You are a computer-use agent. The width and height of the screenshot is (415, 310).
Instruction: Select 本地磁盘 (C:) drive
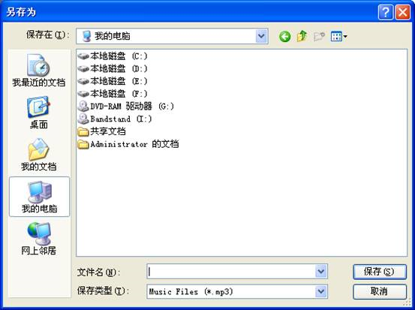pyautogui.click(x=113, y=56)
